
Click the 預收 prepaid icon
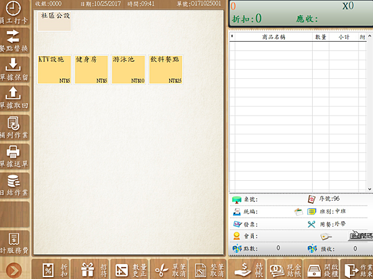point(312,249)
